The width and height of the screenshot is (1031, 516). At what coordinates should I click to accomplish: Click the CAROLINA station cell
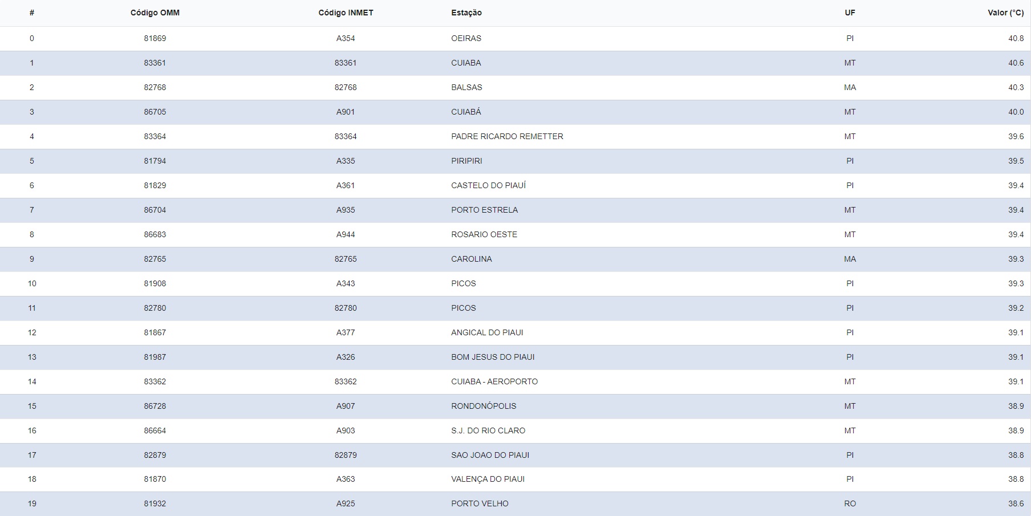point(471,259)
